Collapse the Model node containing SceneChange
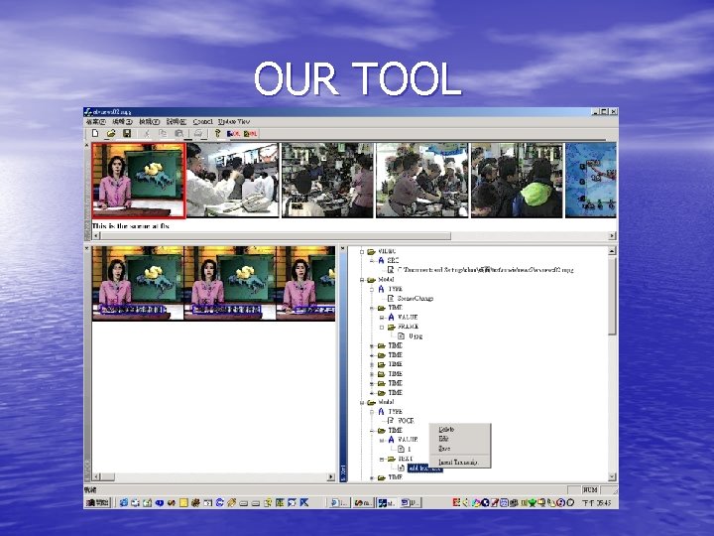 click(x=363, y=280)
